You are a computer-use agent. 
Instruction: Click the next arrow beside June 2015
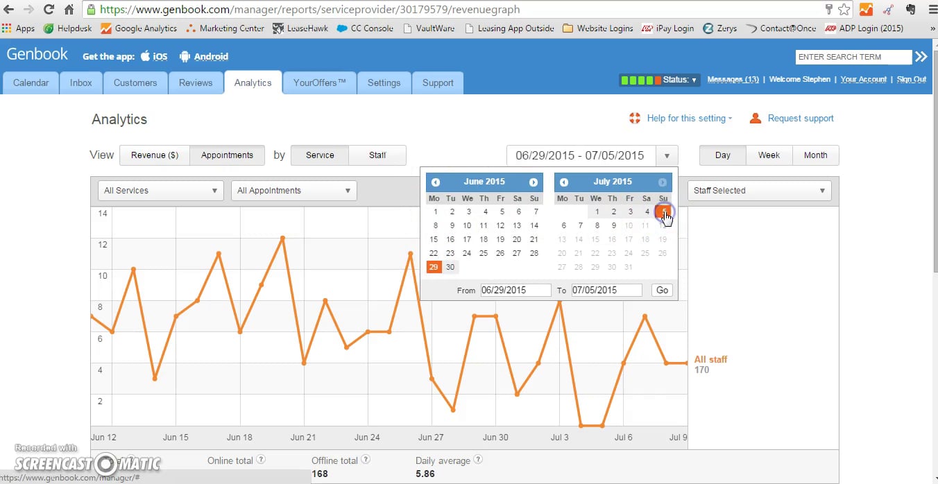[534, 182]
